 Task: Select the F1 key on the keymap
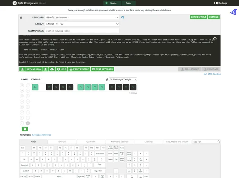pos(49,87)
